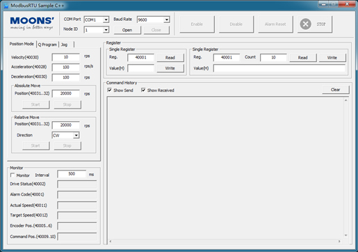Click the Close port button
The height and width of the screenshot is (252, 358).
coord(156,30)
